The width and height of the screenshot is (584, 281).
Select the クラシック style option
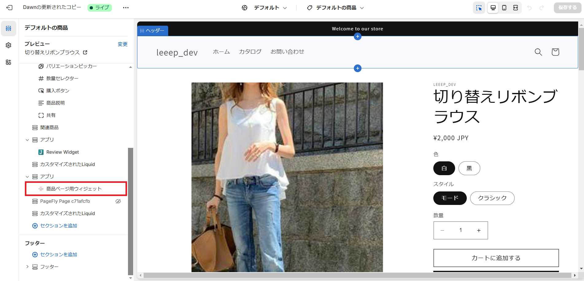coord(492,198)
